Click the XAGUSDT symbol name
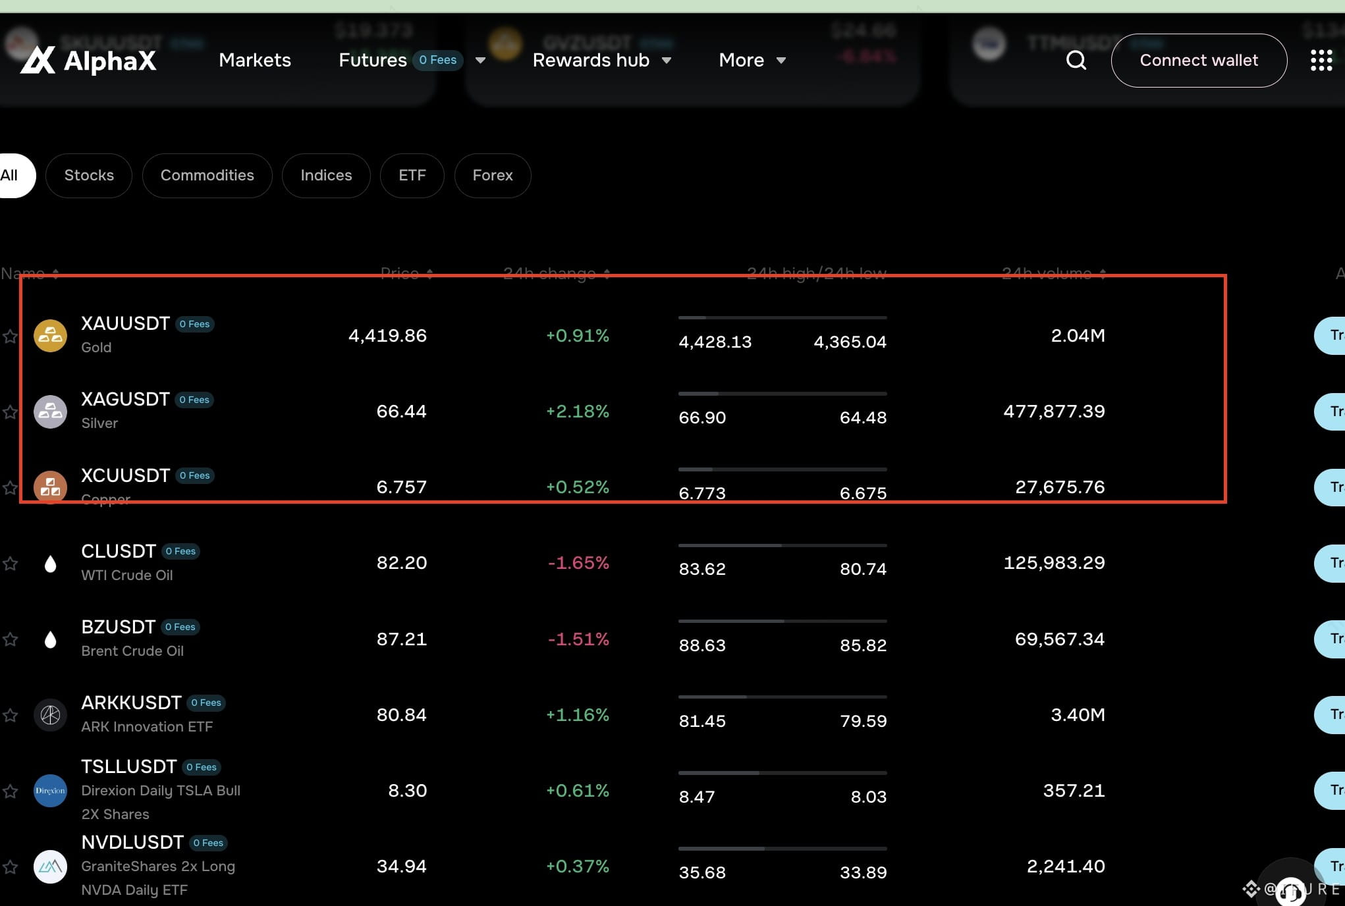Screen dimensions: 1345x906 coord(125,400)
